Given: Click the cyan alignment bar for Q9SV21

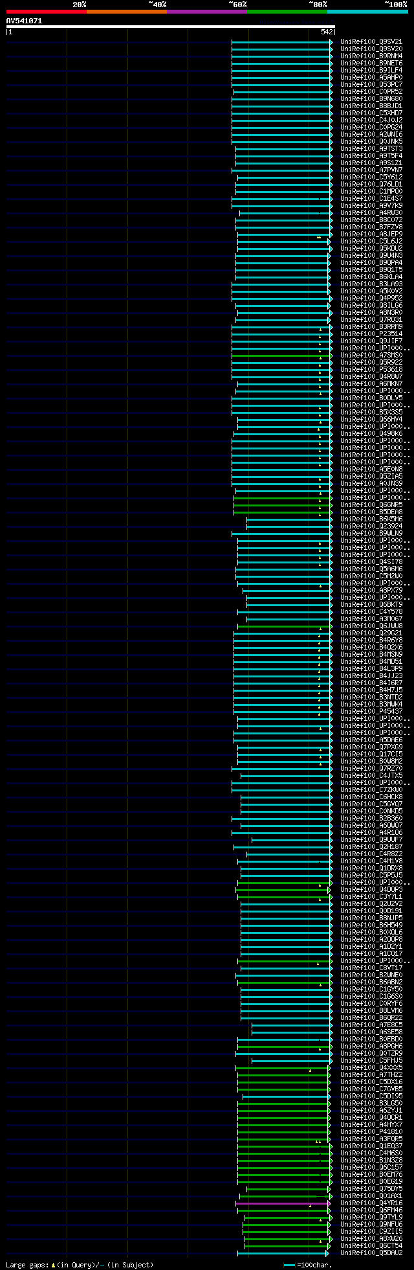Looking at the screenshot, I should [282, 42].
